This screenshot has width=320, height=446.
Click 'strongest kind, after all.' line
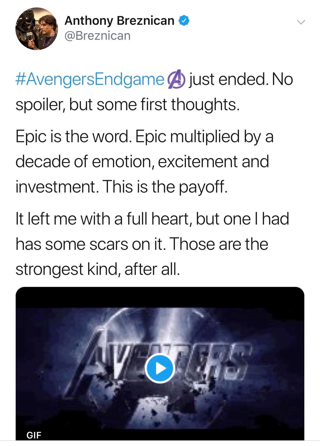[x=97, y=269]
